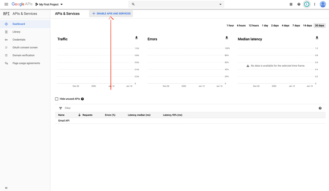Click the Dashboard sidebar icon
329x191 pixels.
click(6, 24)
